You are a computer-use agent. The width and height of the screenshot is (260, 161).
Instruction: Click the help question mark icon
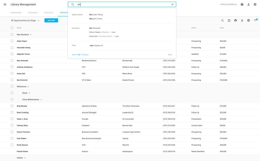(x=242, y=4)
